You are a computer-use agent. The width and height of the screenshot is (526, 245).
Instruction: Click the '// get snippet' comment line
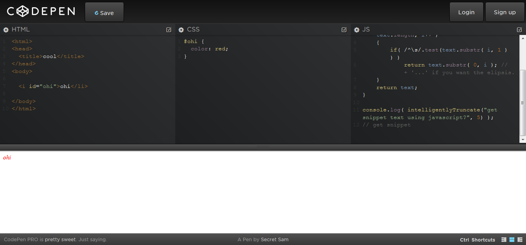point(387,125)
